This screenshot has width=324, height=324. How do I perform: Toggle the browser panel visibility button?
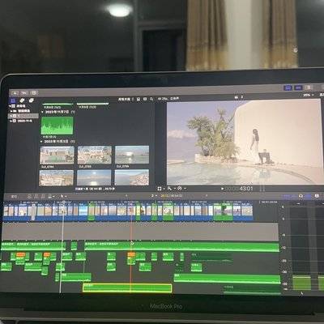click(x=288, y=87)
